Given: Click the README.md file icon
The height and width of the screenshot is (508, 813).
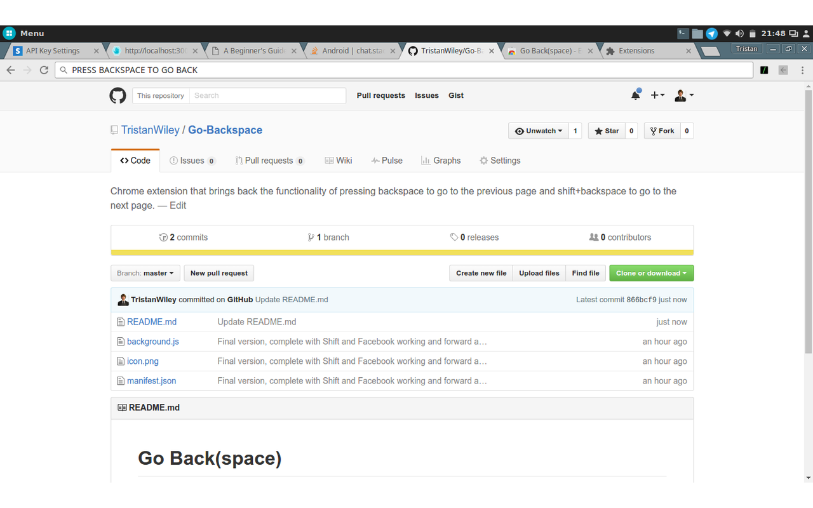Looking at the screenshot, I should [121, 322].
